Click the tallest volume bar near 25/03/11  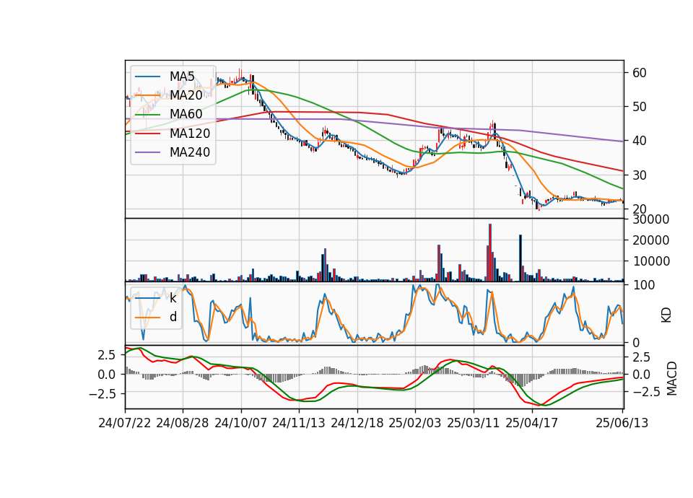click(x=489, y=253)
